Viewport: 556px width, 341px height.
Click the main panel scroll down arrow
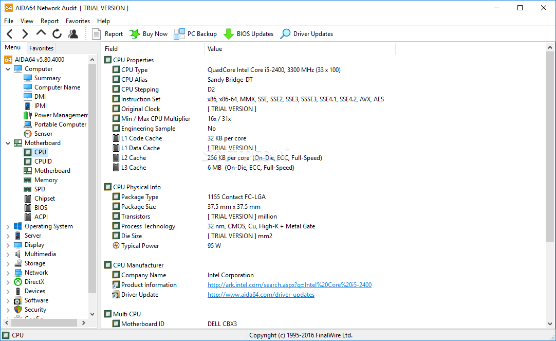point(550,324)
